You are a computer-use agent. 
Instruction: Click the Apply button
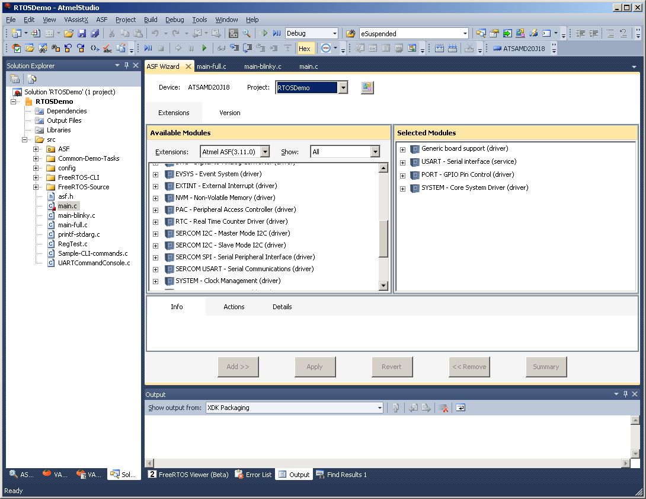[x=315, y=367]
